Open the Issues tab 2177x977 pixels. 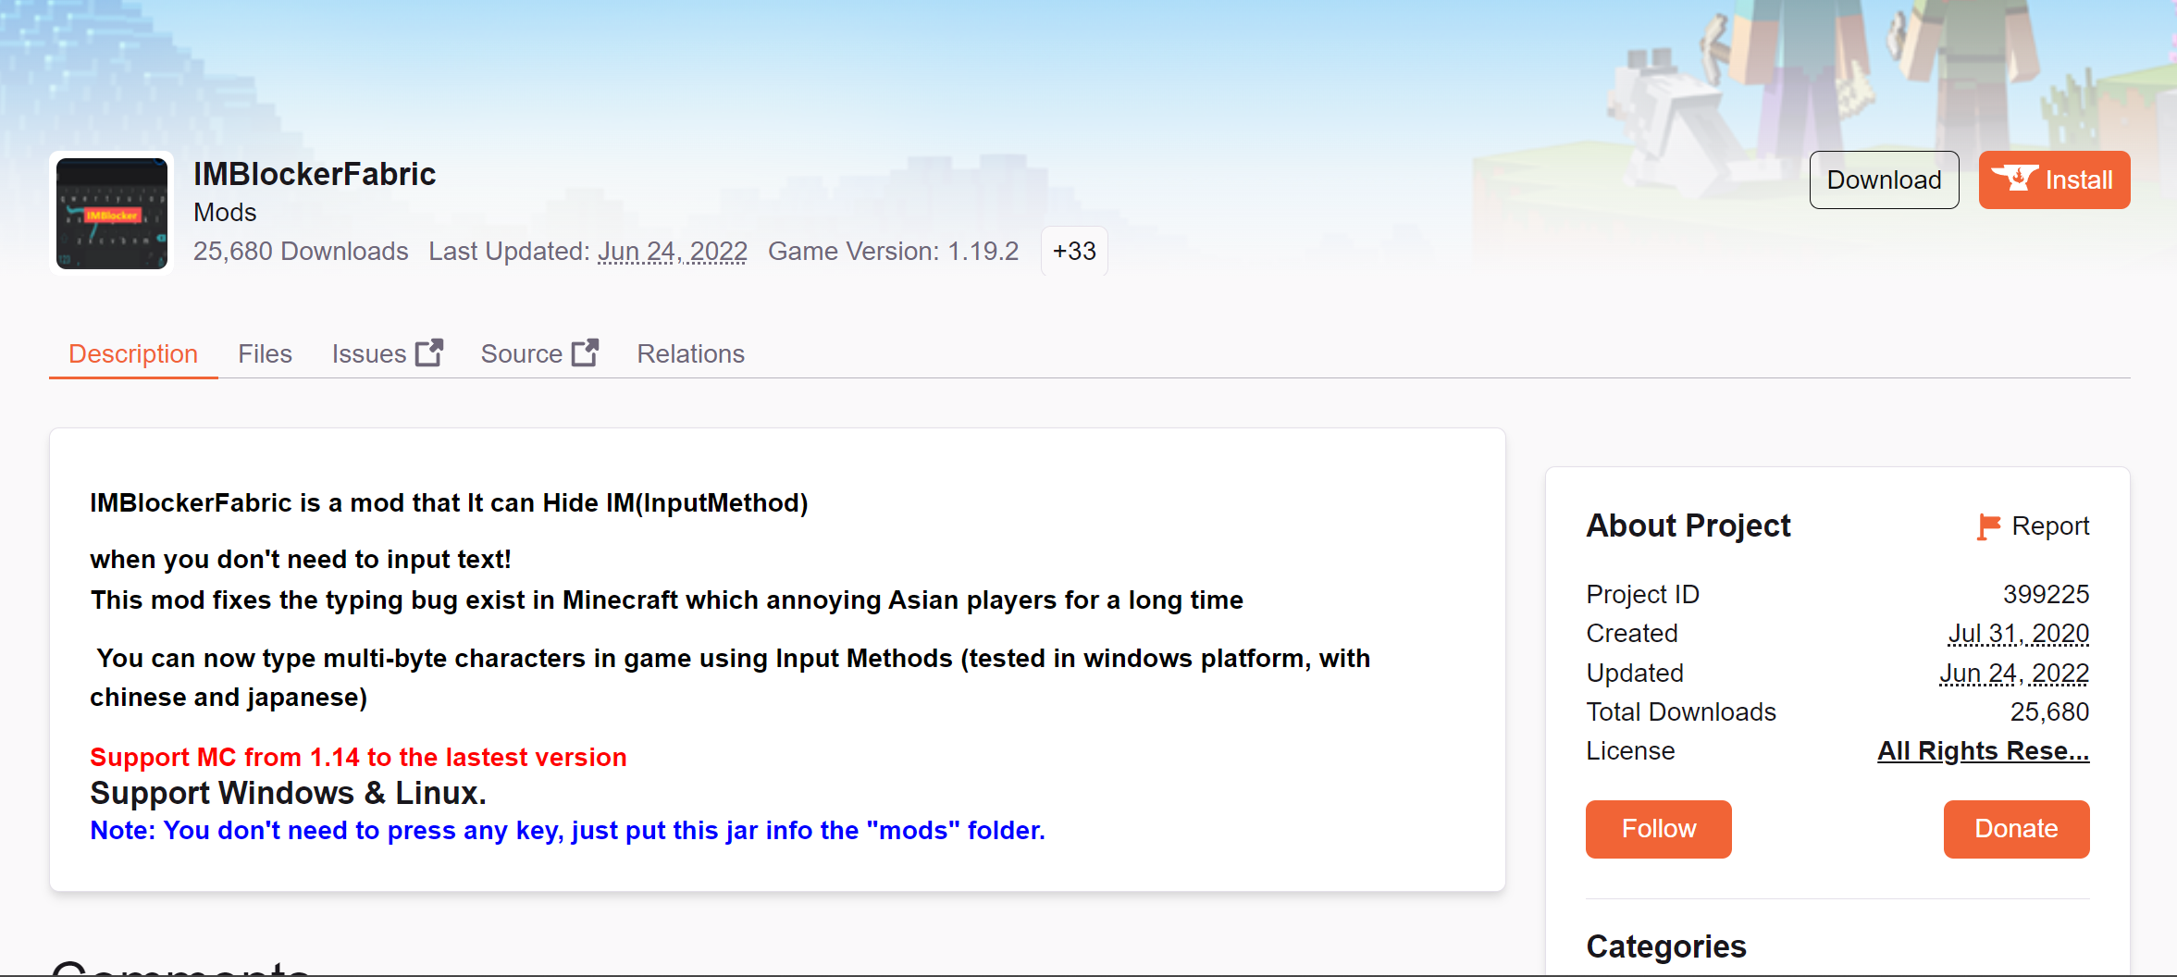387,353
